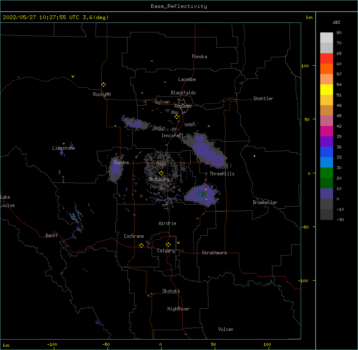Click the radar echo over Sundre
Viewport: 358px width, 350px height.
pyautogui.click(x=115, y=169)
